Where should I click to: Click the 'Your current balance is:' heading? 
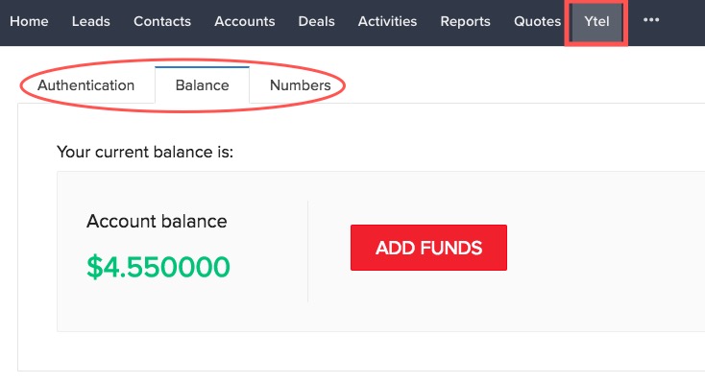coord(145,152)
